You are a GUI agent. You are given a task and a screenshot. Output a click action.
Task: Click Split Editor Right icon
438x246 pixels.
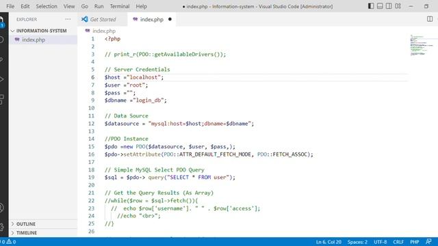[x=430, y=19]
